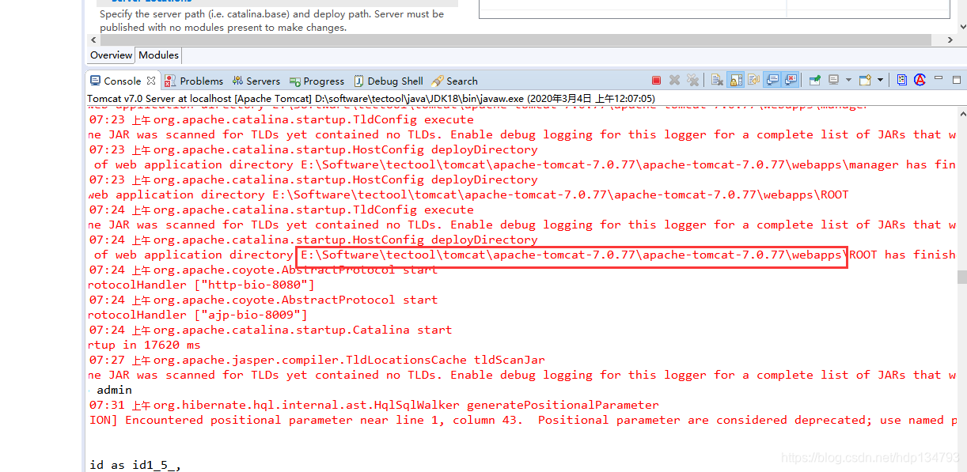Click the colored document icon in console toolbar
This screenshot has height=472, width=967.
902,80
